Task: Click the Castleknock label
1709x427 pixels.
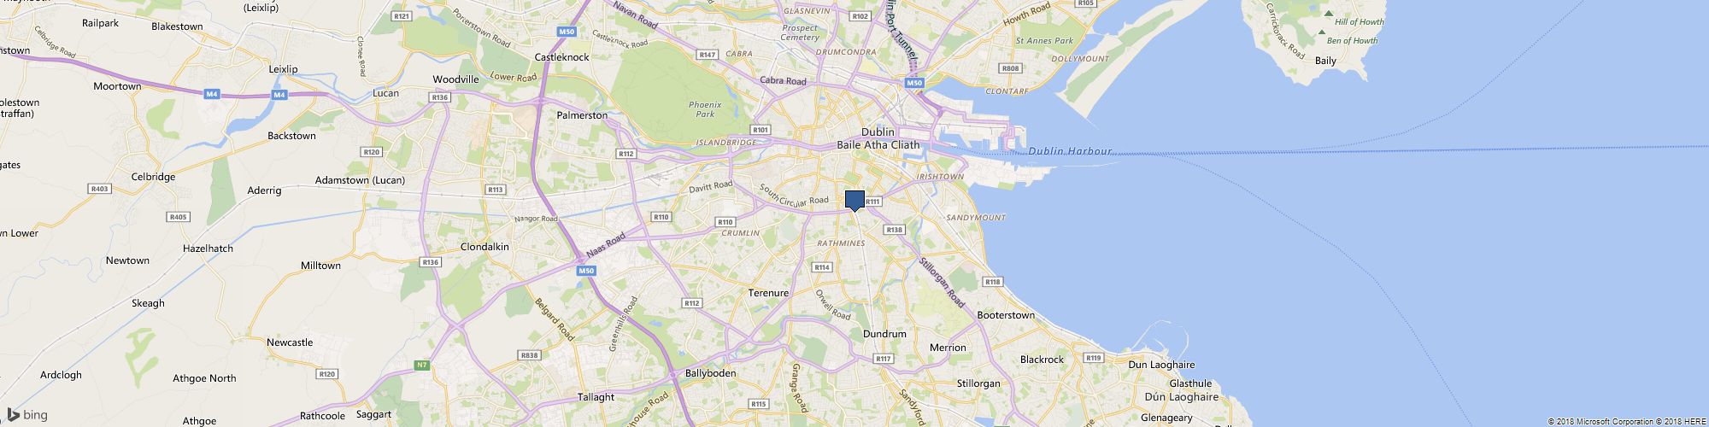Action: pyautogui.click(x=562, y=57)
